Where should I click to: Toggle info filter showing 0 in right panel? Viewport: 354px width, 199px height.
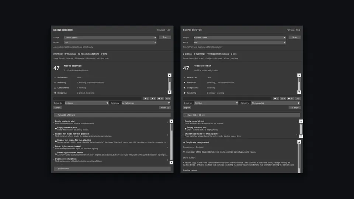coord(297,99)
